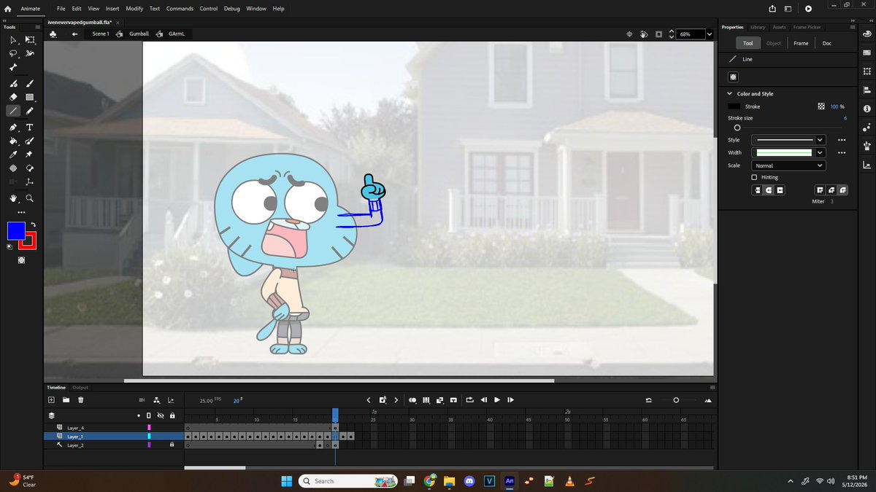Image resolution: width=876 pixels, height=492 pixels.
Task: Insert keyframe button in Timeline
Action: [x=382, y=399]
